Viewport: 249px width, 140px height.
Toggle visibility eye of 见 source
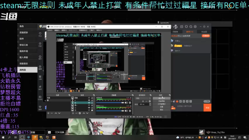(x=89, y=110)
